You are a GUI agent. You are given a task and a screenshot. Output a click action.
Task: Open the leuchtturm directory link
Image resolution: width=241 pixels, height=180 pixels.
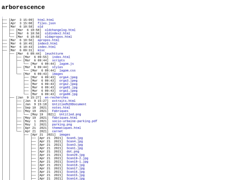[54, 54]
